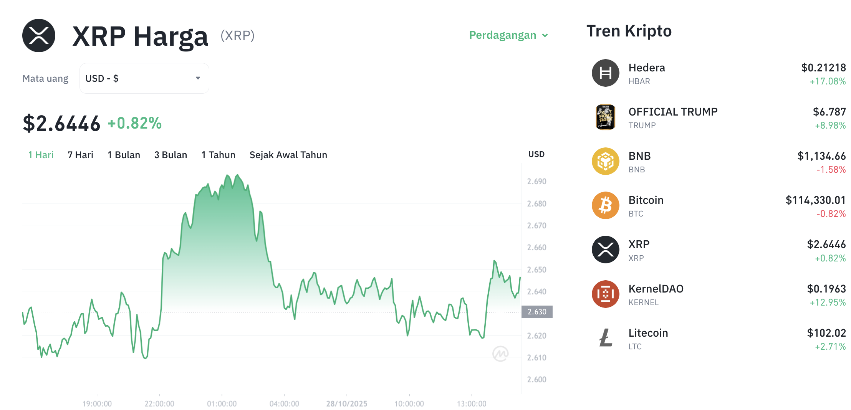Click the BNB coin icon
This screenshot has width=851, height=410.
[605, 161]
